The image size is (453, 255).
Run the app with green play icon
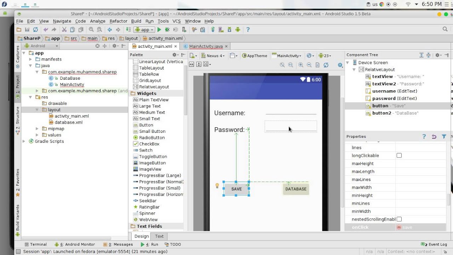(x=159, y=30)
